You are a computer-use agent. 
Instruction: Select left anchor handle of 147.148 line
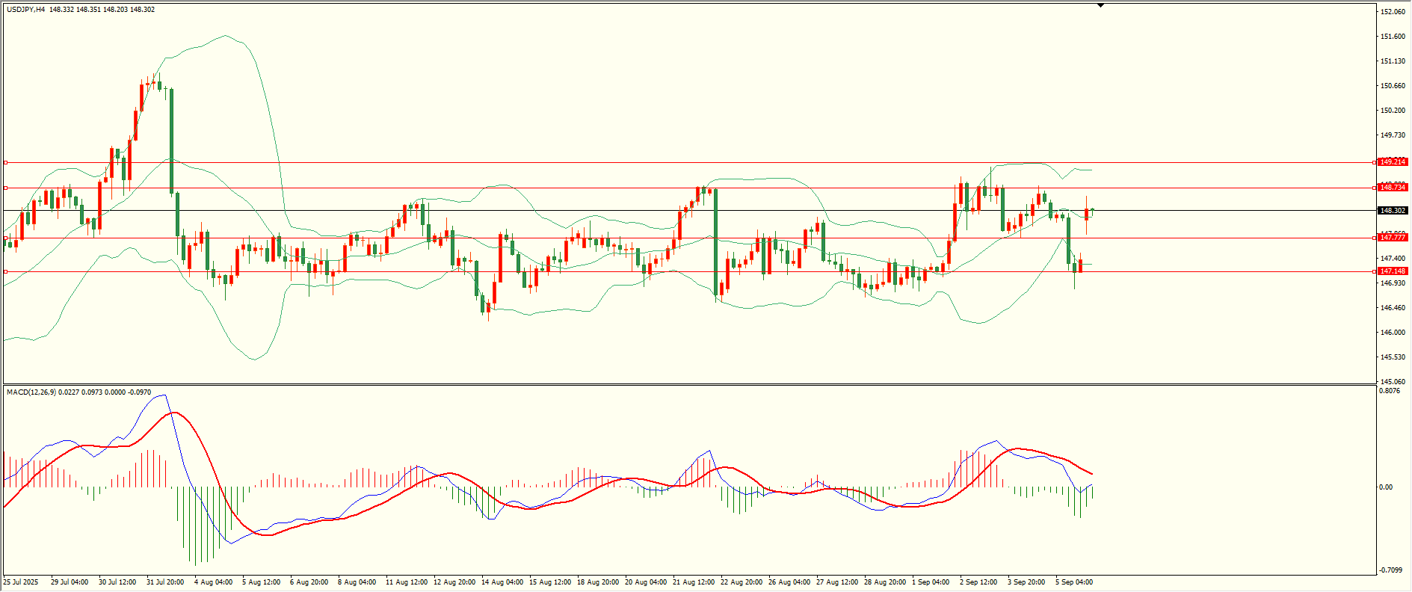5,271
